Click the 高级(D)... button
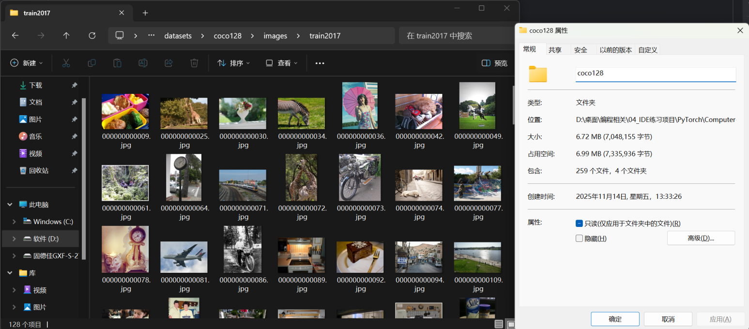 701,238
